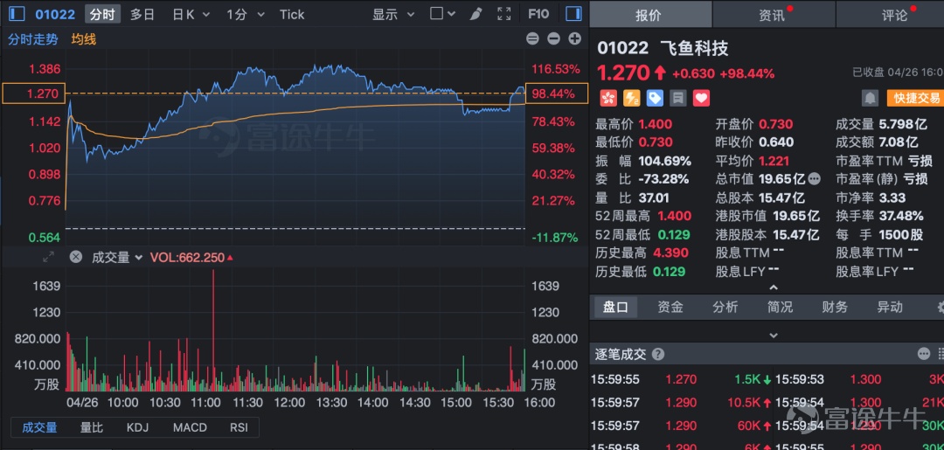Open the 1分 interval dropdown
Image resolution: width=944 pixels, height=450 pixels.
tap(246, 15)
